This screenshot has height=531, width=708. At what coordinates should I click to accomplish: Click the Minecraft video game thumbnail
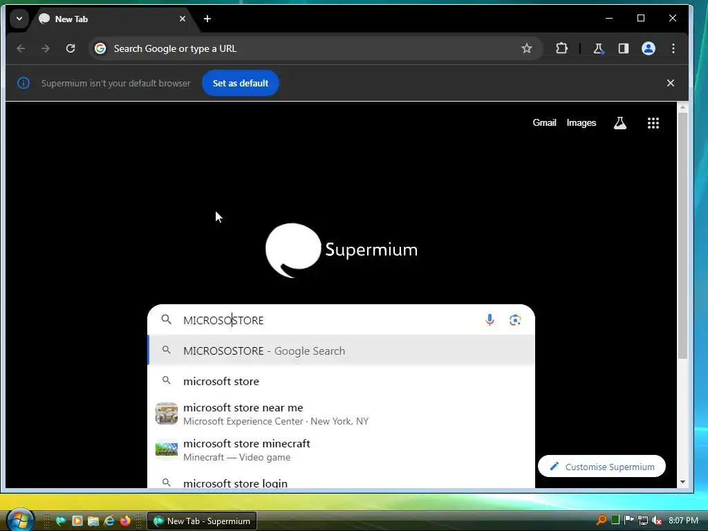click(x=167, y=449)
